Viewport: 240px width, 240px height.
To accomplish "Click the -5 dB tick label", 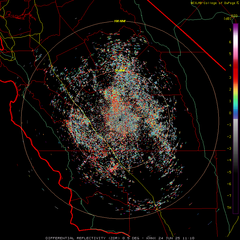I will pos(229,172).
